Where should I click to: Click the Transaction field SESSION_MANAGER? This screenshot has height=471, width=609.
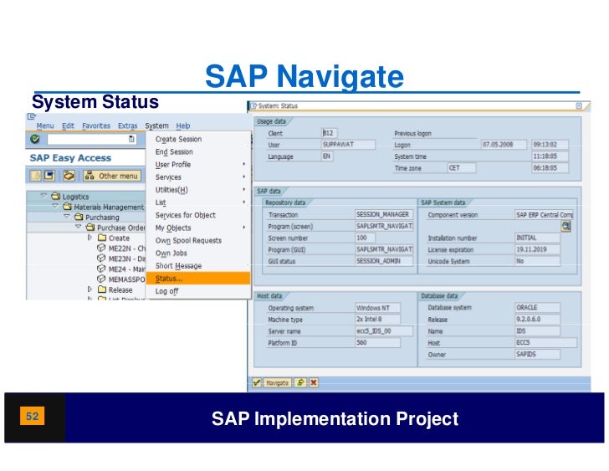pos(384,214)
